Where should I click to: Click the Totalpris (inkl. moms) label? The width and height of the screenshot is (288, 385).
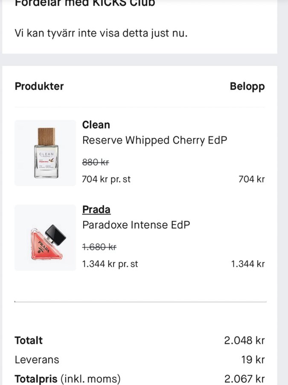[67, 379]
